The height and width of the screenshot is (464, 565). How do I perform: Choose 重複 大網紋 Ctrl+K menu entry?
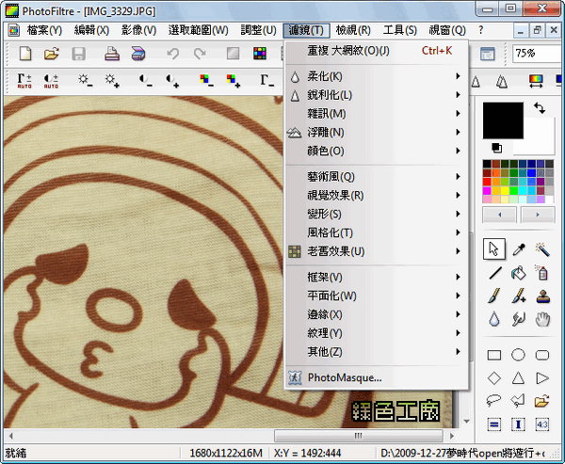pyautogui.click(x=376, y=51)
